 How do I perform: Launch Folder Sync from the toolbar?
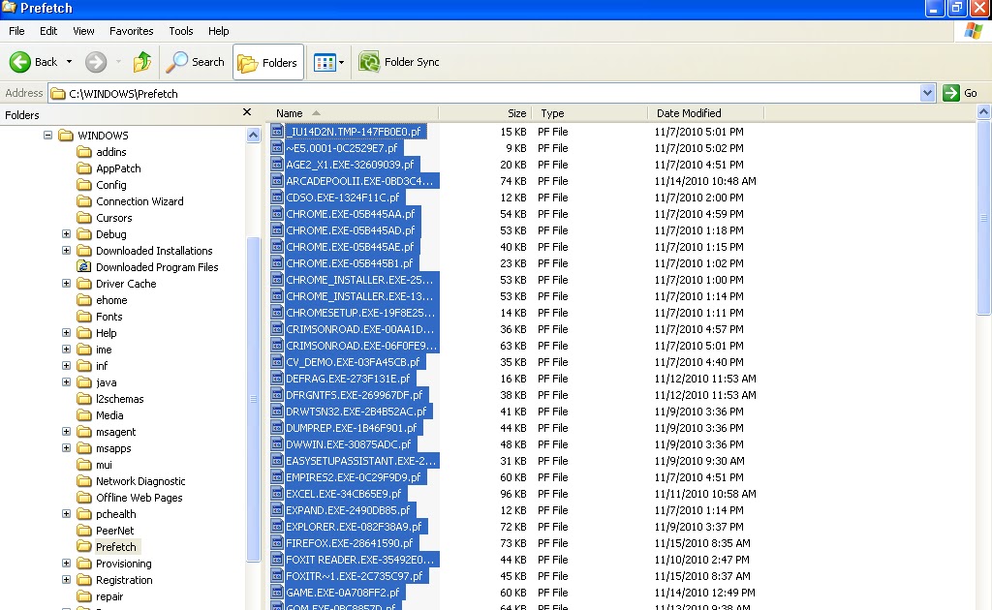point(399,62)
